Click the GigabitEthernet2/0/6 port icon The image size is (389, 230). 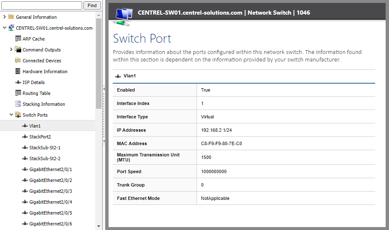click(x=25, y=224)
